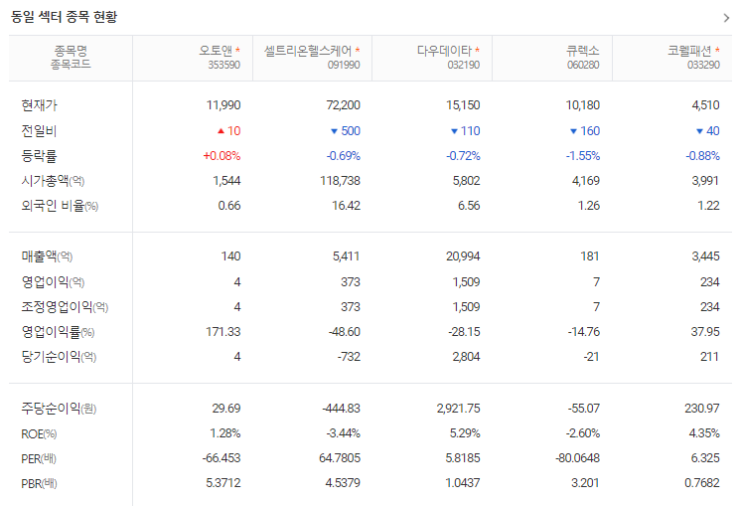Click the 동일 섹터 종목 현황 heading

pyautogui.click(x=64, y=17)
